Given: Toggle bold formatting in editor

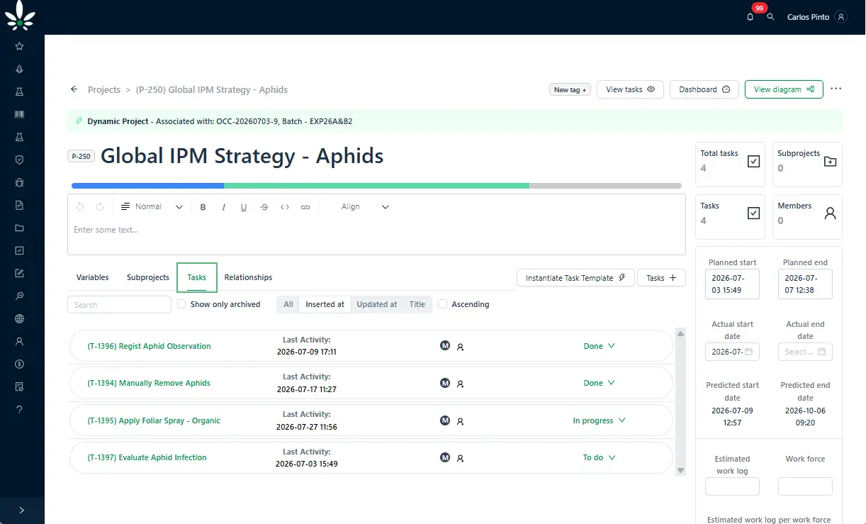Looking at the screenshot, I should point(203,207).
